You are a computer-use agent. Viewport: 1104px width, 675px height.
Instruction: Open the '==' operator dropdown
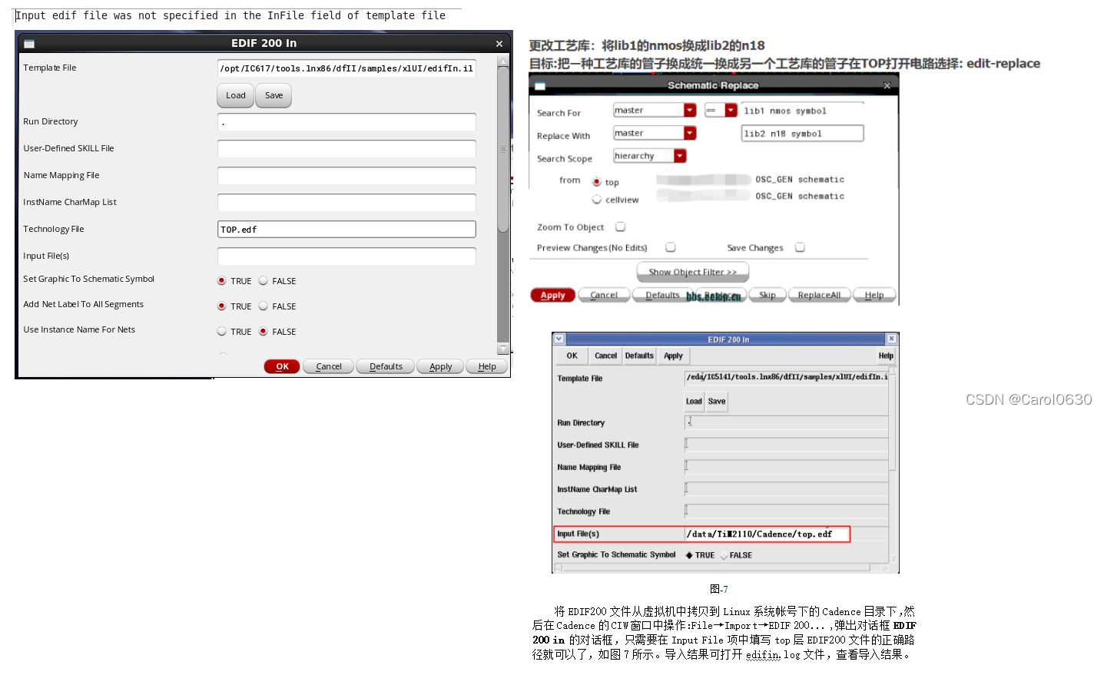coord(731,111)
